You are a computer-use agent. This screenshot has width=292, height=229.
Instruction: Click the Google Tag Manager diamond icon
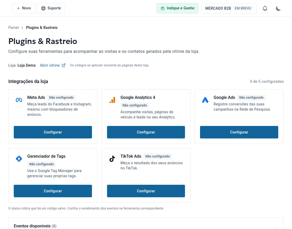point(19,159)
